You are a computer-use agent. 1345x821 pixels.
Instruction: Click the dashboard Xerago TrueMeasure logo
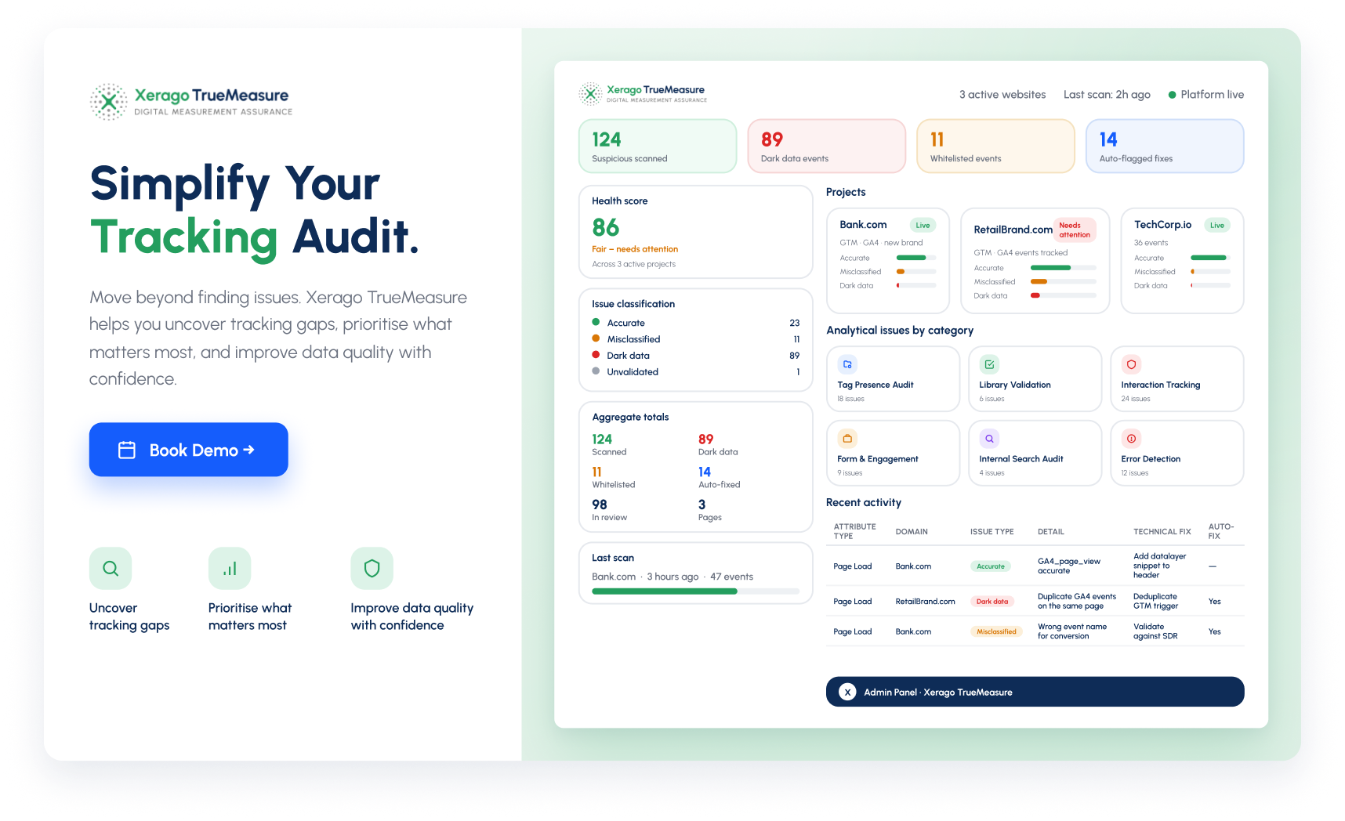[x=643, y=94]
